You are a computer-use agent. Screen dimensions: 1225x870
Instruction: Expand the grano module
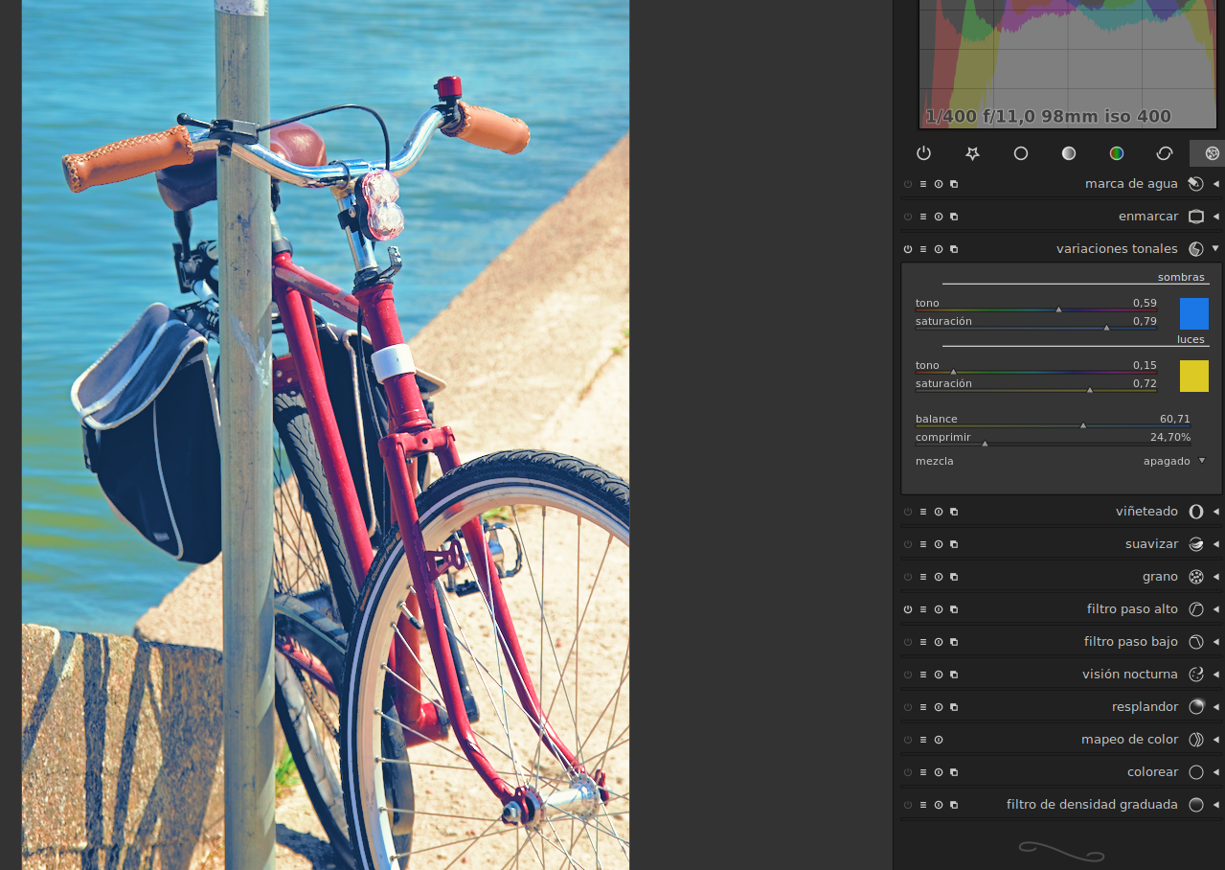tap(1215, 577)
